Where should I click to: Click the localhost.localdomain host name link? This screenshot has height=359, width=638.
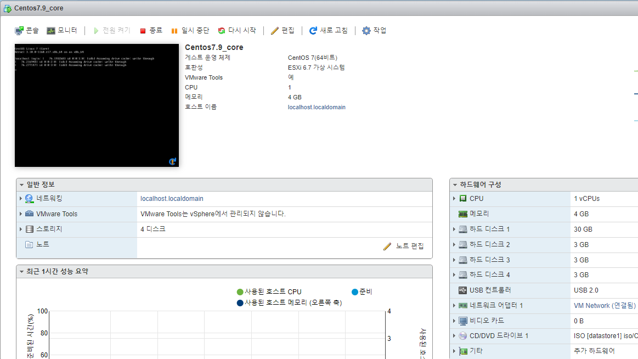point(317,107)
